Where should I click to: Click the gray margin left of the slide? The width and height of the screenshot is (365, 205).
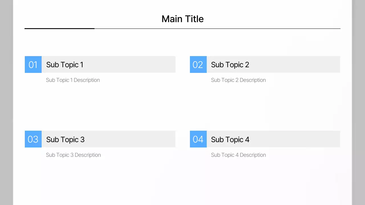point(6,102)
